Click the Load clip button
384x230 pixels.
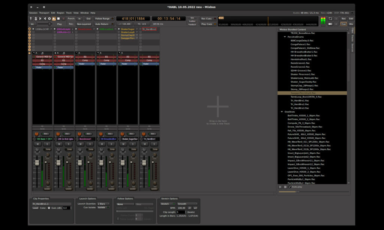(x=35, y=208)
